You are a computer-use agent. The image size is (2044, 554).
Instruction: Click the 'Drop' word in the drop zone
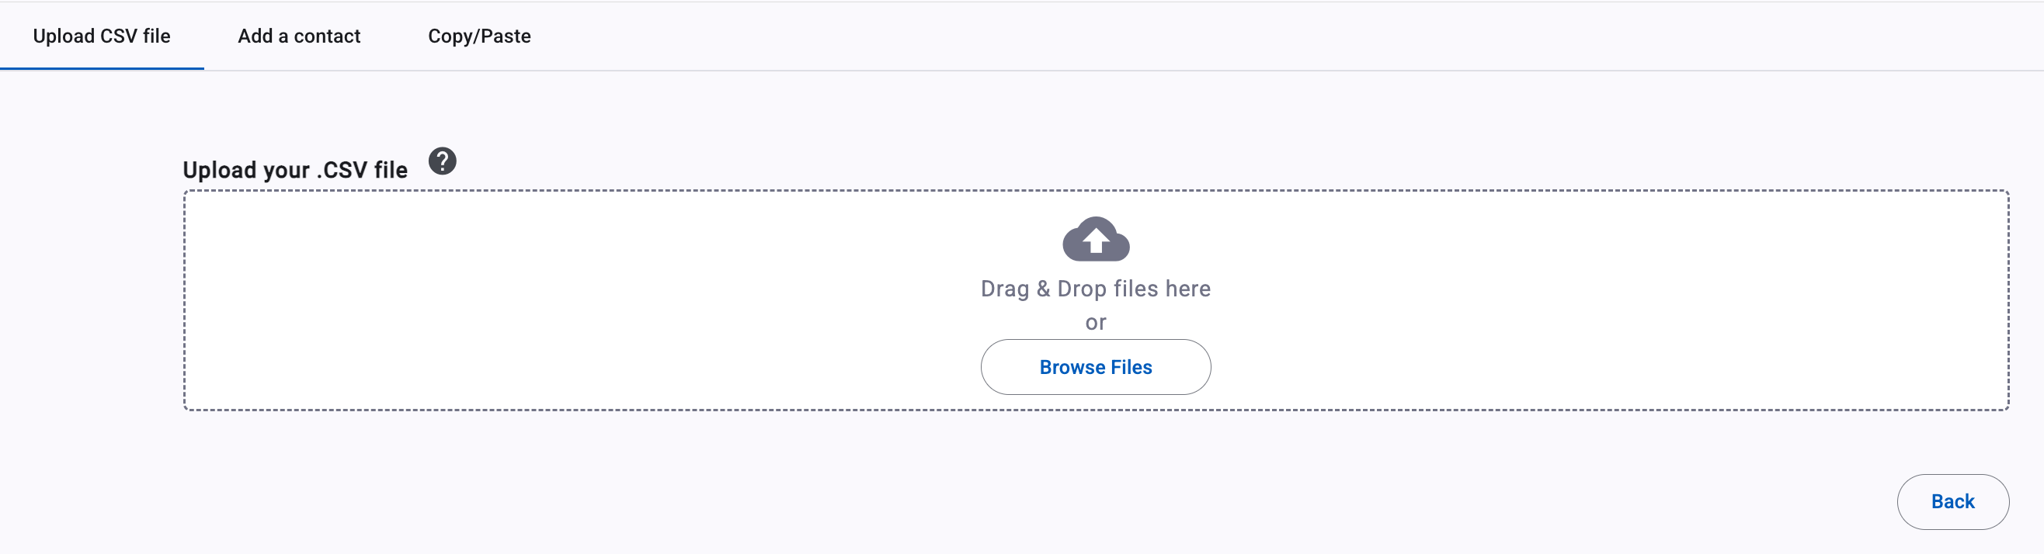[x=1082, y=289]
